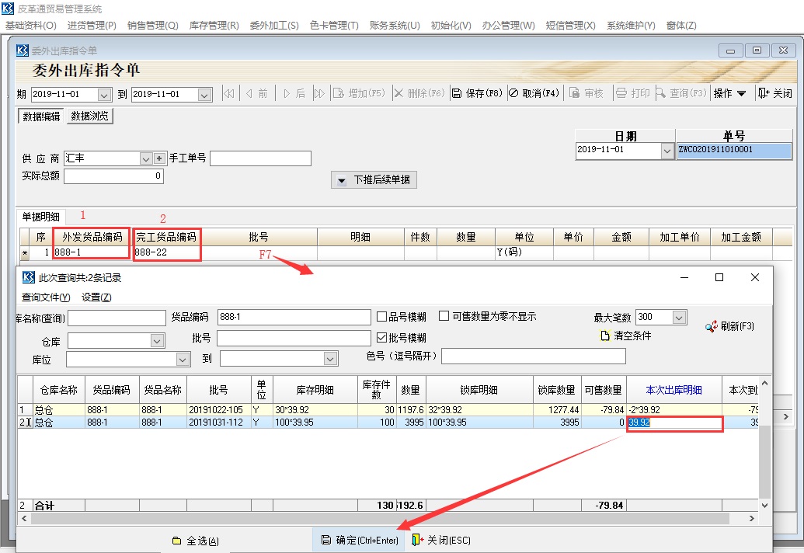Enable the 品号模糊 checkbox
This screenshot has width=804, height=553.
pos(381,317)
